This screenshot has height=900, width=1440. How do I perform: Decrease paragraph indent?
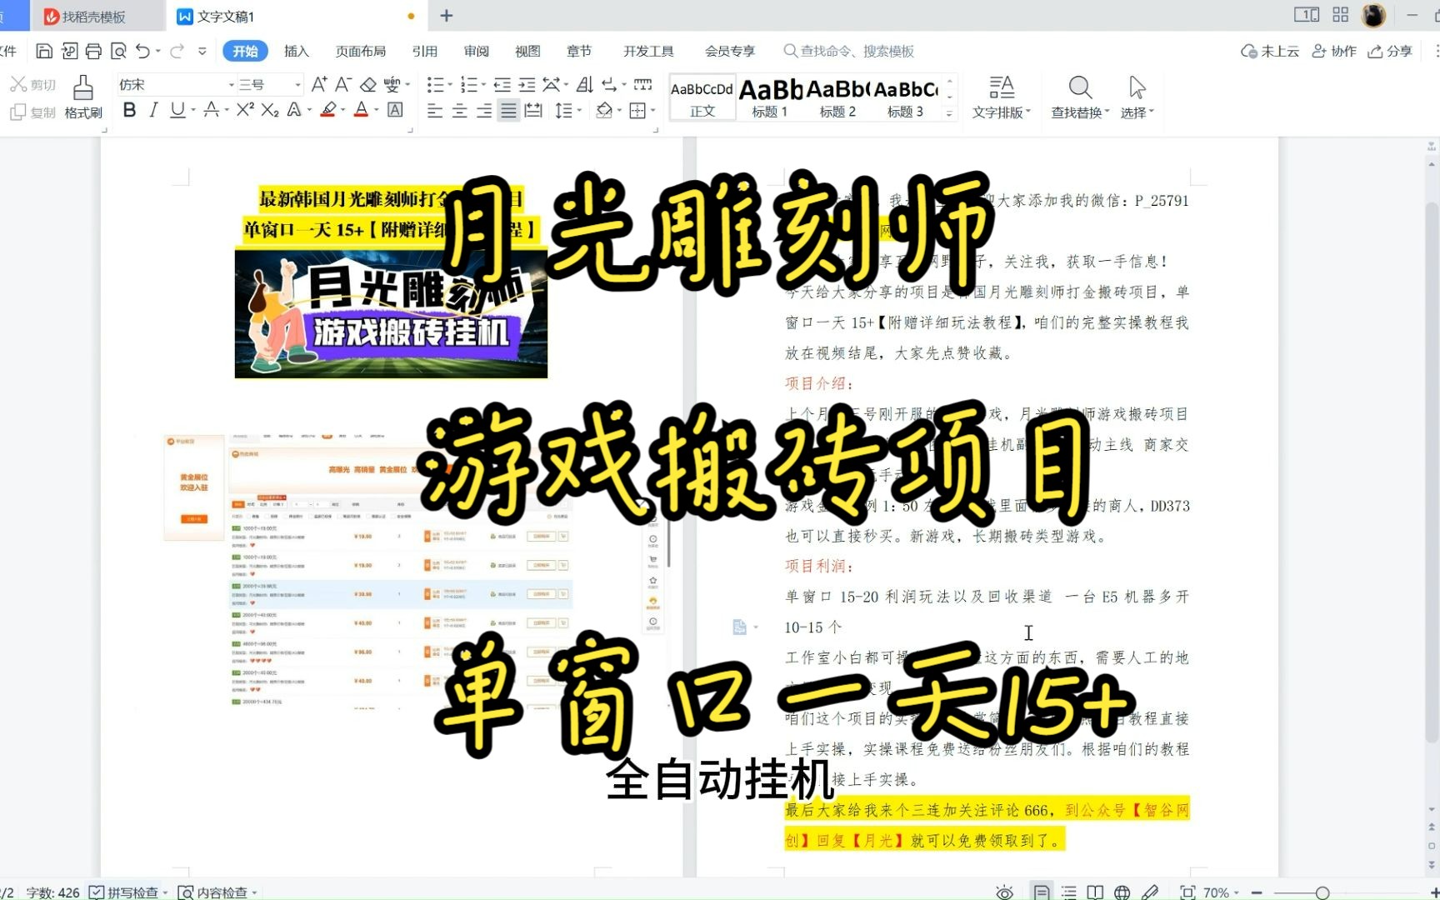[x=502, y=84]
